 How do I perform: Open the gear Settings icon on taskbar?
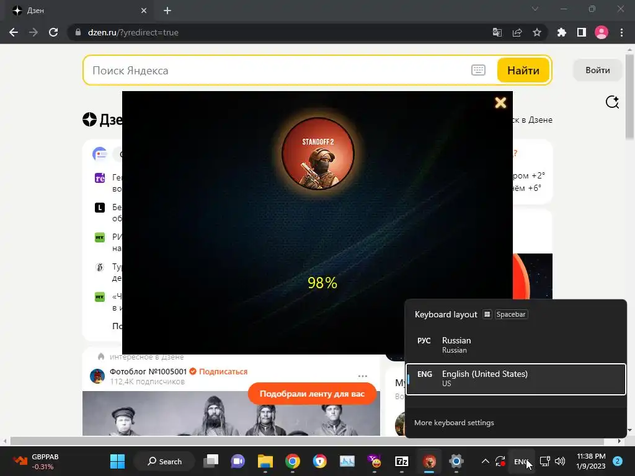pyautogui.click(x=456, y=461)
